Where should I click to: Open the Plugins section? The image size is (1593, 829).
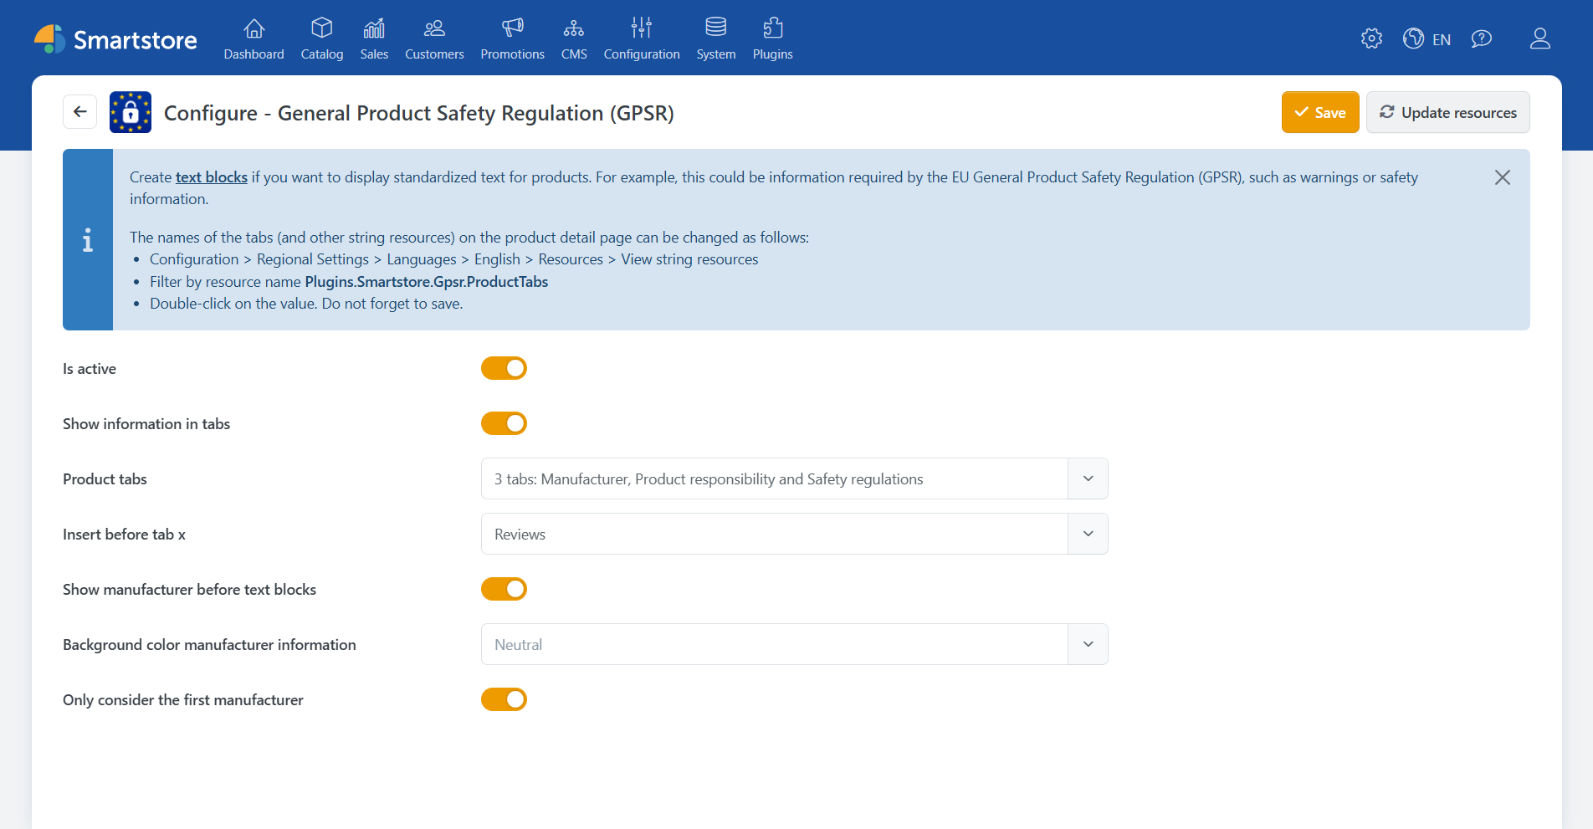771,38
